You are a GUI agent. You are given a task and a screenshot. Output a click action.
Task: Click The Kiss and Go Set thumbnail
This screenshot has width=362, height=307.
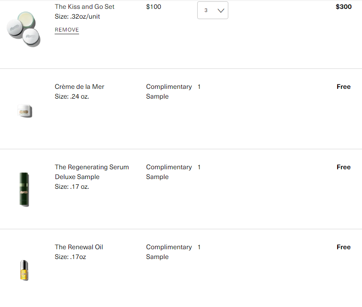tap(24, 29)
